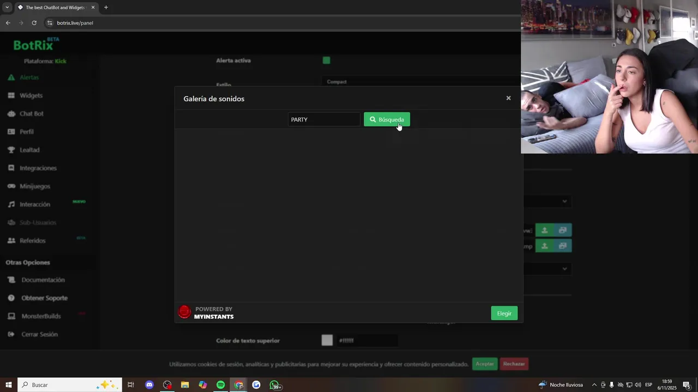
Task: Open Discord from the taskbar
Action: [x=149, y=385]
